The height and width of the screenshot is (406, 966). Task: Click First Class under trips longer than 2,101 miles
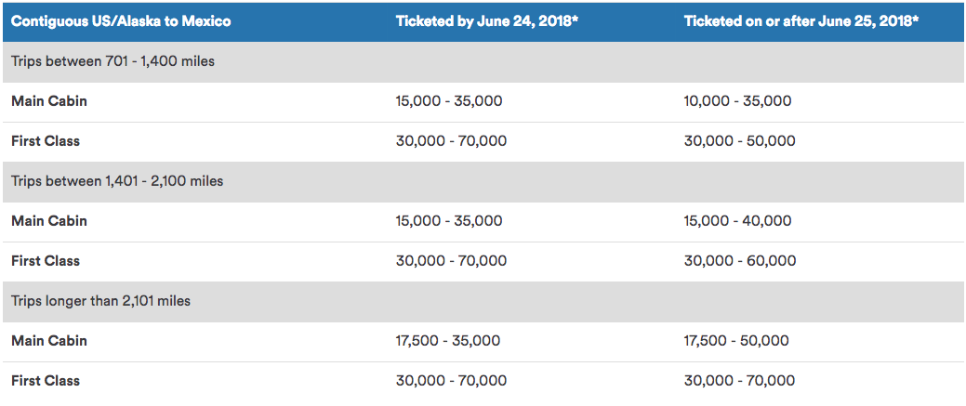pos(46,381)
